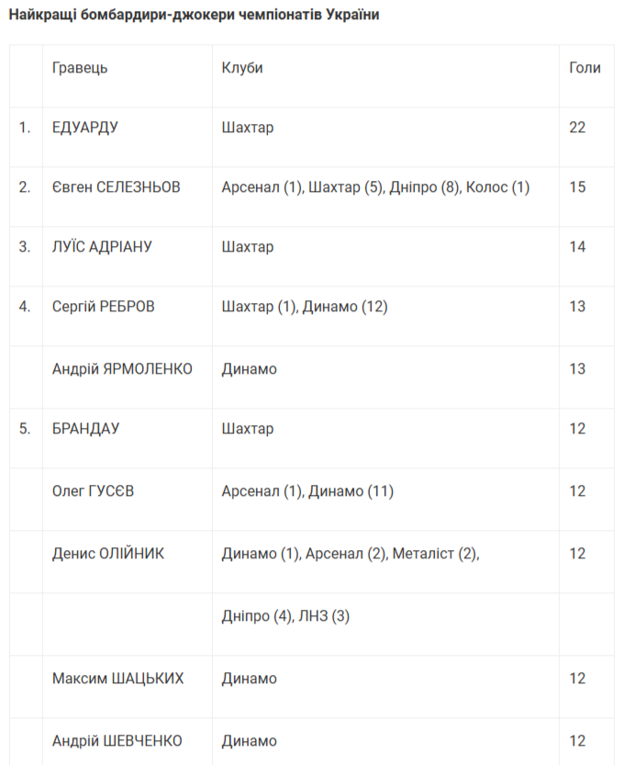Image resolution: width=624 pixels, height=765 pixels.
Task: Select Андрій ШЕВЧЕНКО in the table
Action: (x=117, y=741)
